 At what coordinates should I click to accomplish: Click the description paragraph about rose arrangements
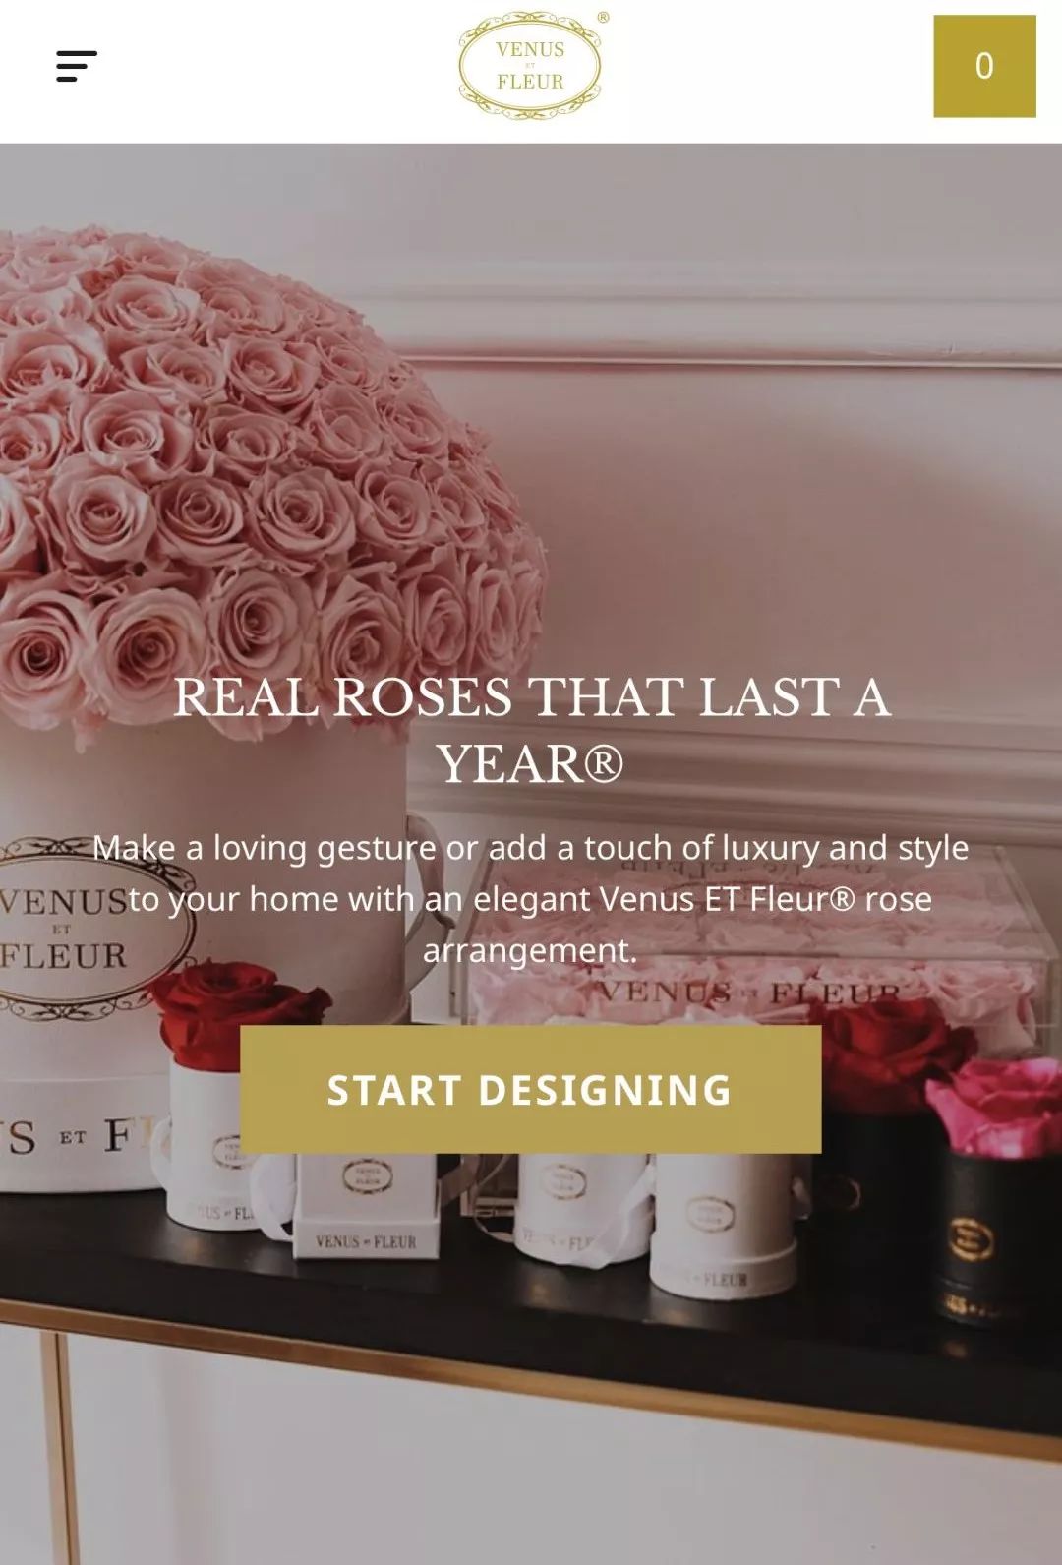tap(531, 899)
